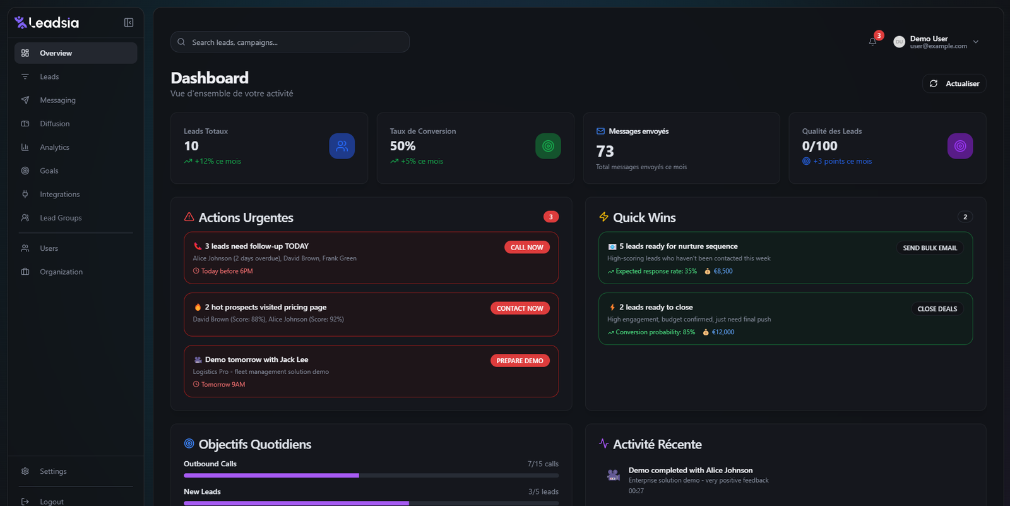Expand the Demo User account menu chevron

tap(976, 42)
